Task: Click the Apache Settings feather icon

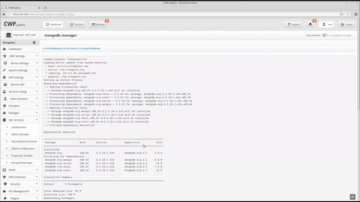Action: pos(5,70)
